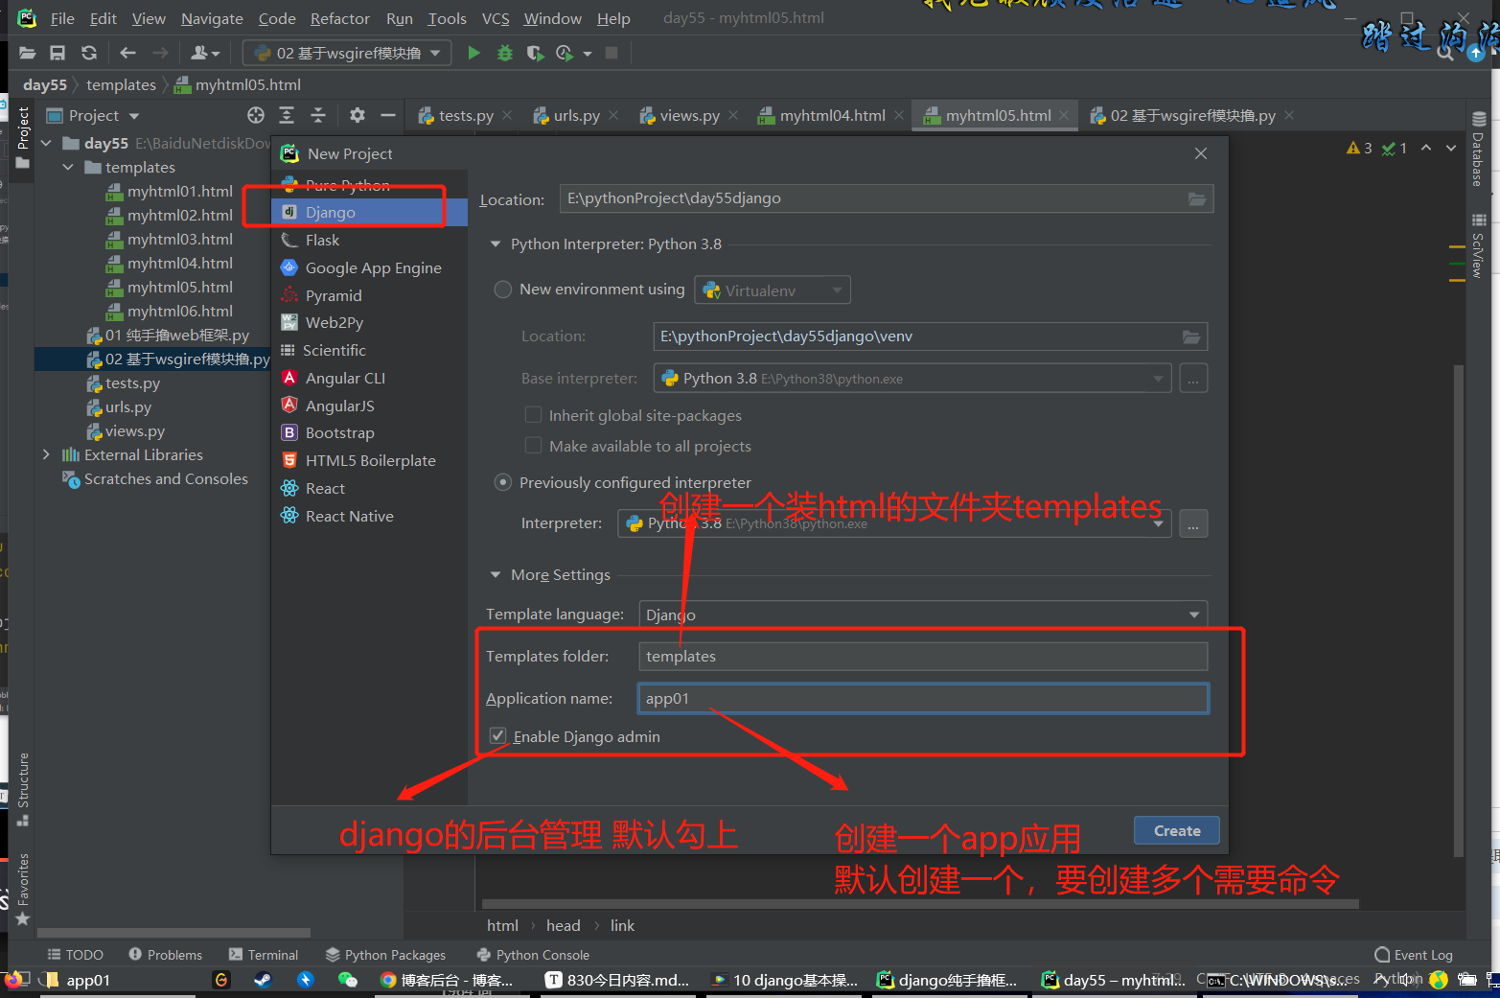Open the Template language dropdown
The width and height of the screenshot is (1500, 998).
923,615
